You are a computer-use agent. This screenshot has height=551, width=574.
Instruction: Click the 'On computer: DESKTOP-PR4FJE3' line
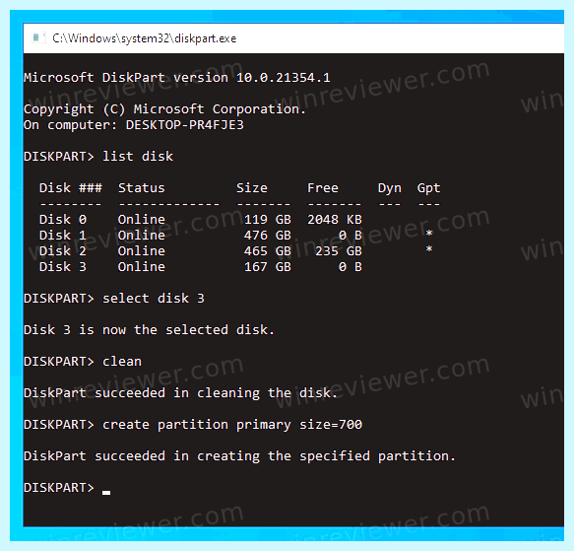coord(134,125)
